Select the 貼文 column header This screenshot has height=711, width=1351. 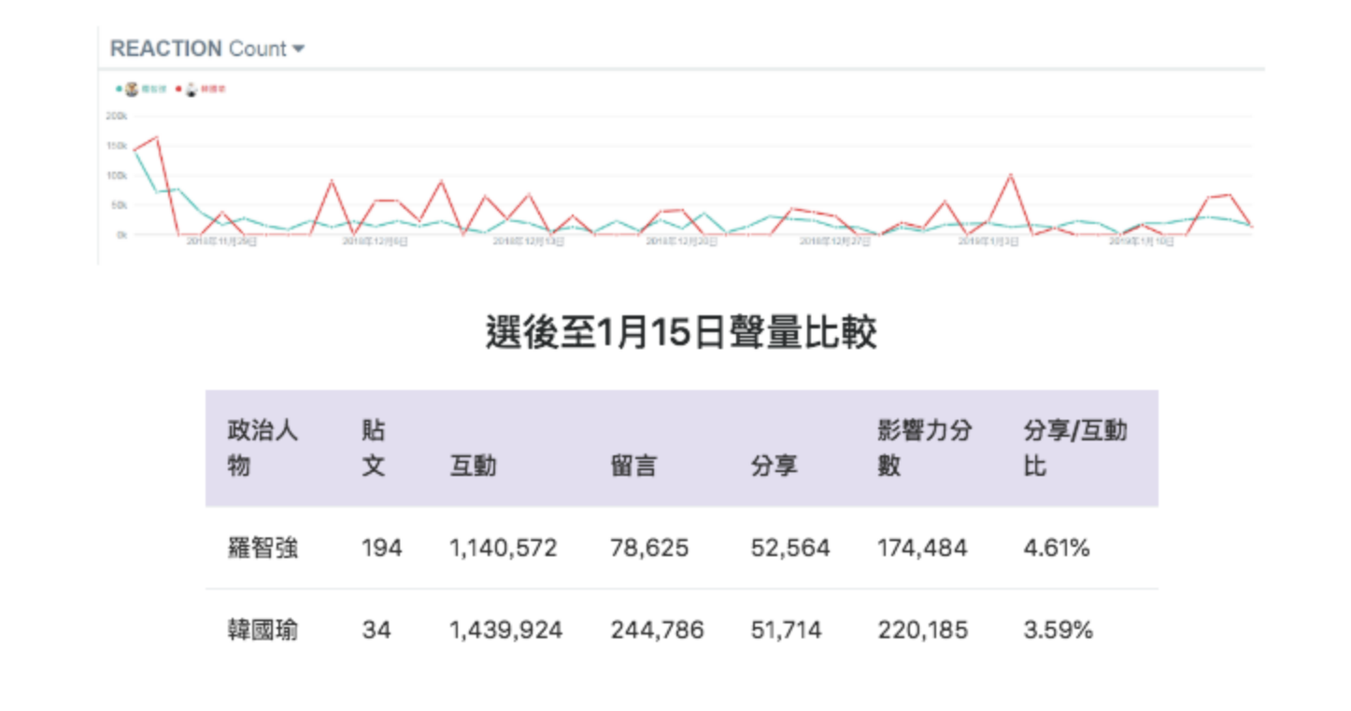(374, 448)
